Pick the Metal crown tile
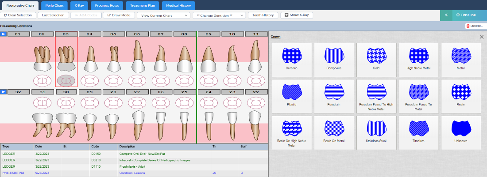 click(x=460, y=60)
